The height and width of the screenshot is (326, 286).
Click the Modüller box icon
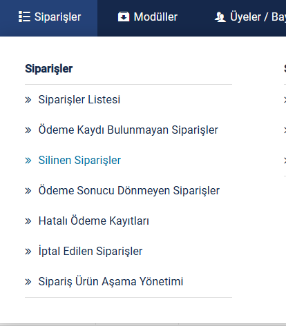click(124, 17)
